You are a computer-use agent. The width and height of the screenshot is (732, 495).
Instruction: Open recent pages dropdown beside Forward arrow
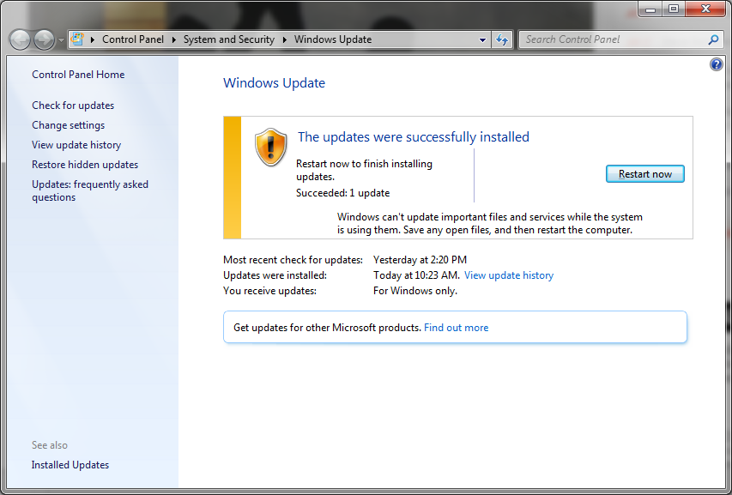pos(61,40)
